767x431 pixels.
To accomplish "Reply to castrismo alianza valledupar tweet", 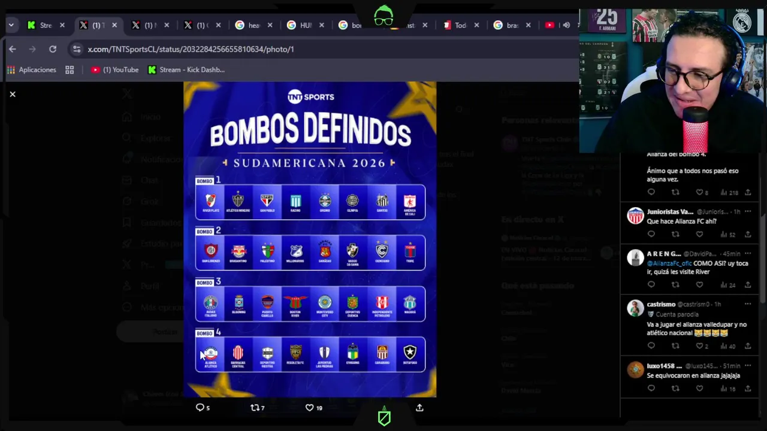I will 651,346.
